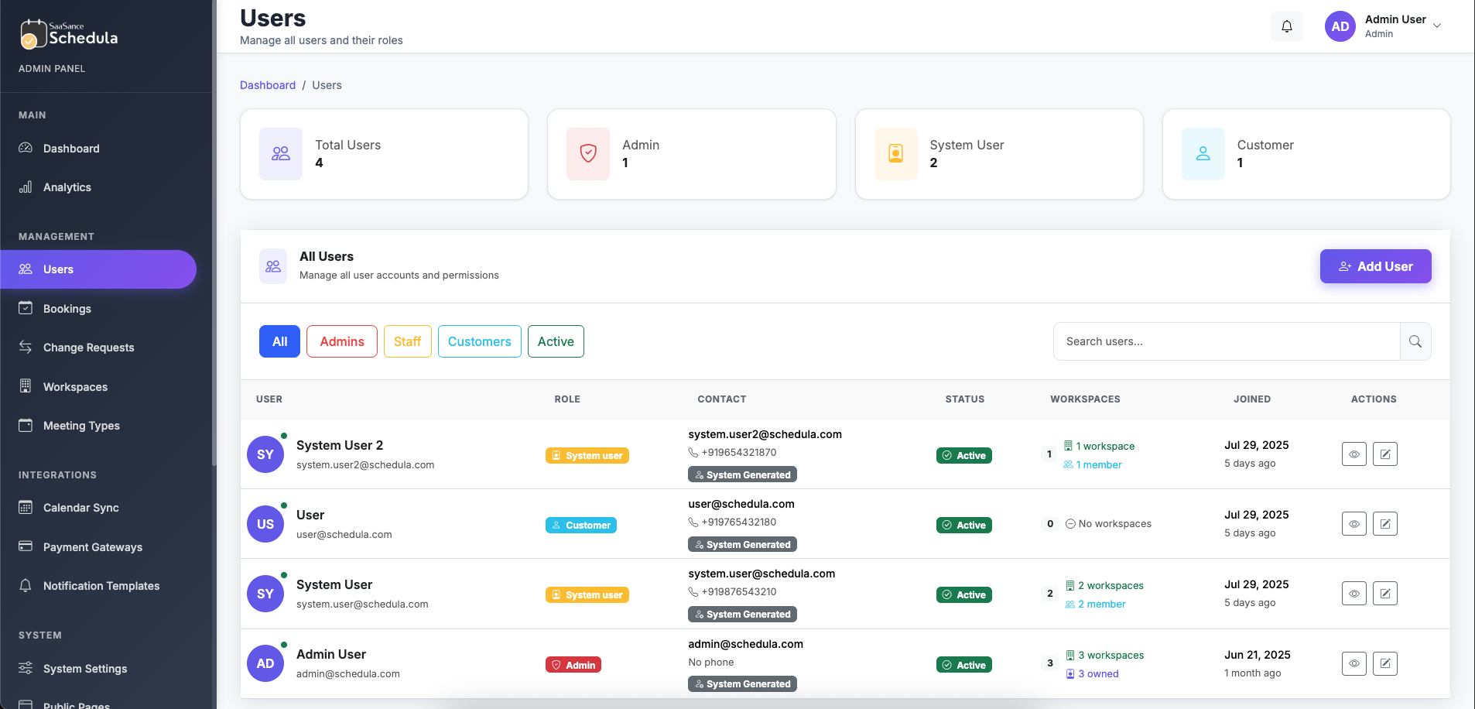
Task: Open the Workspaces management page
Action: coord(75,386)
